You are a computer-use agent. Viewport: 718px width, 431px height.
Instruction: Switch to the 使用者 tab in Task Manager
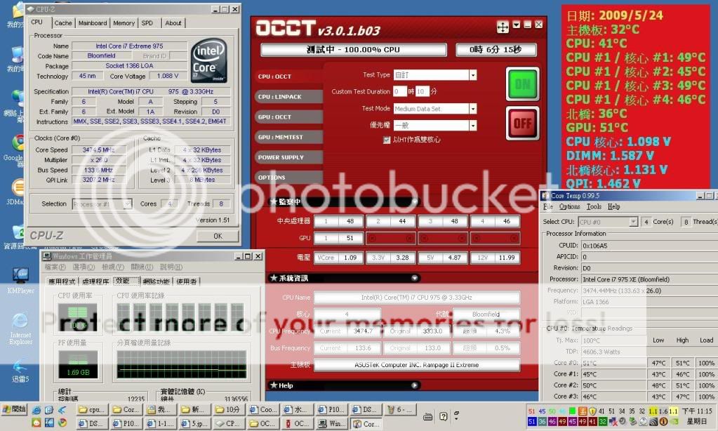187,281
